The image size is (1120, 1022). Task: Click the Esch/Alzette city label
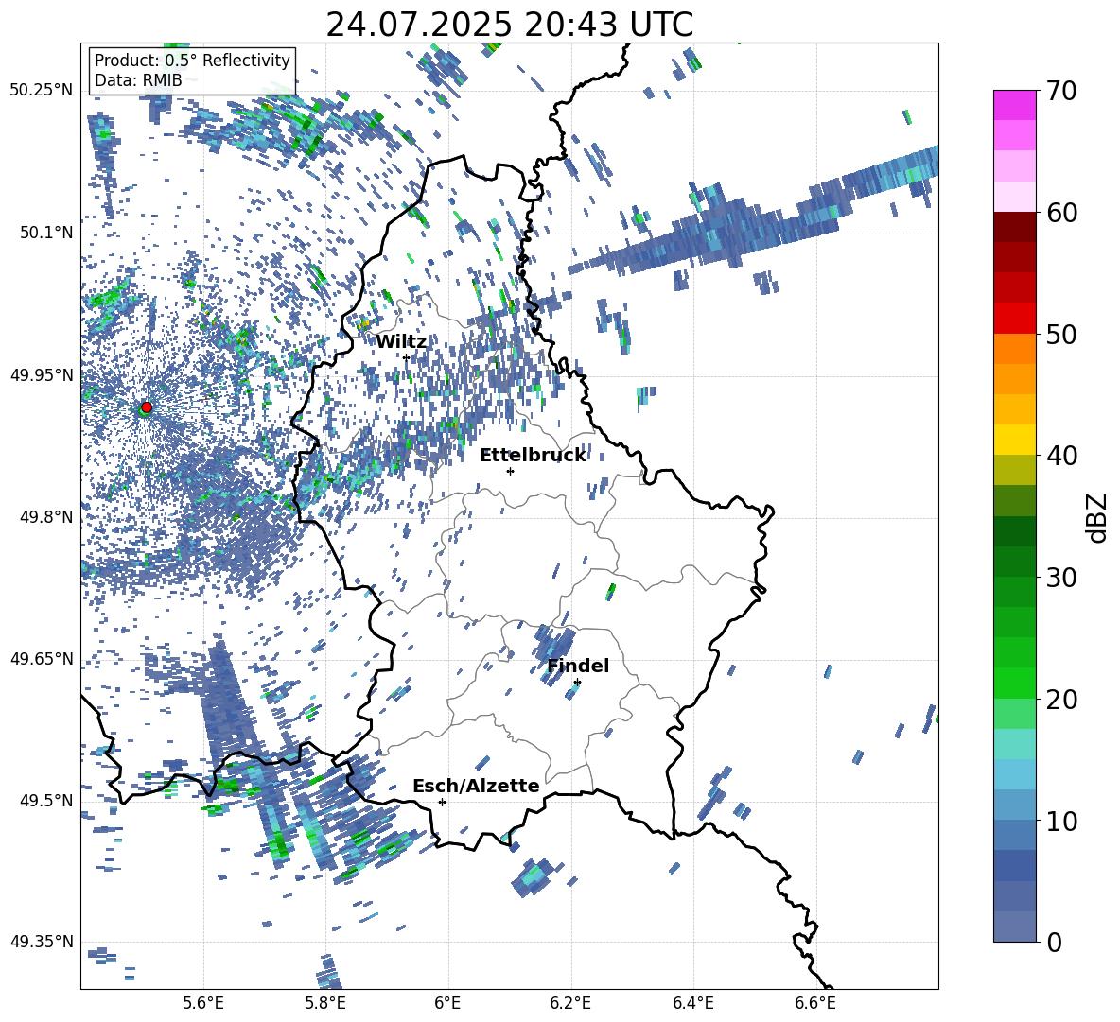pos(476,786)
